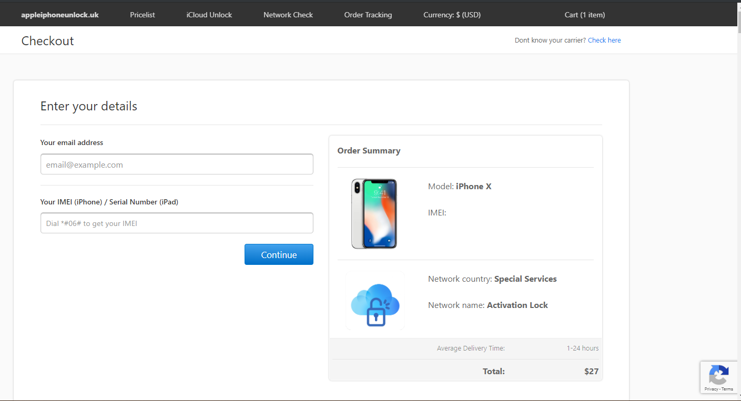The image size is (741, 401).
Task: Click the 'Your email address' label
Action: click(x=72, y=142)
